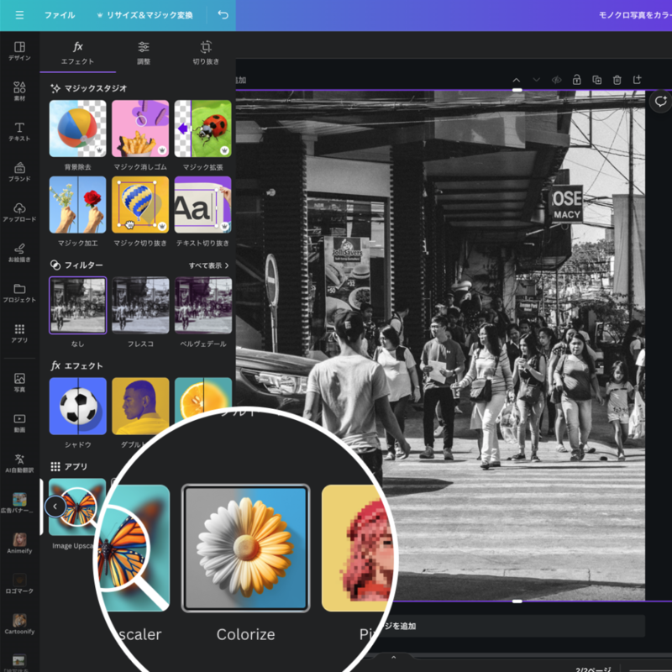Select the テキスト切り抜き tool
672x672 pixels.
tap(203, 205)
